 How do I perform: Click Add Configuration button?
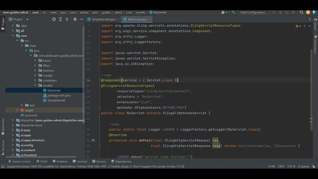click(253, 12)
